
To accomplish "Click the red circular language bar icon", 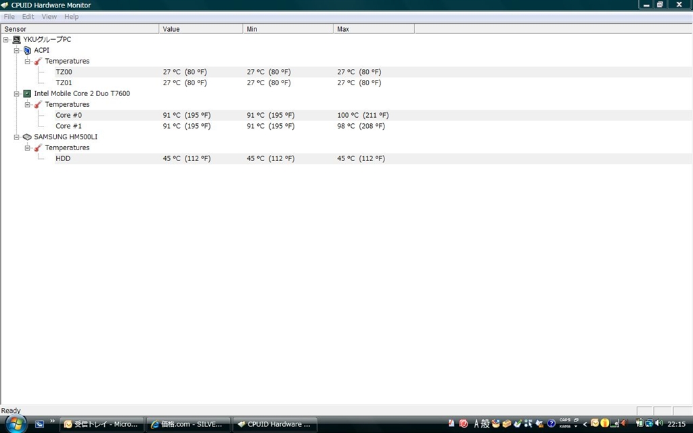I will (464, 424).
